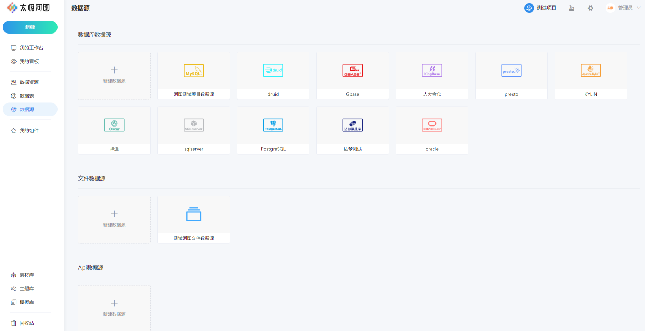The image size is (645, 331).
Task: Click the 新建 button in sidebar
Action: (30, 27)
